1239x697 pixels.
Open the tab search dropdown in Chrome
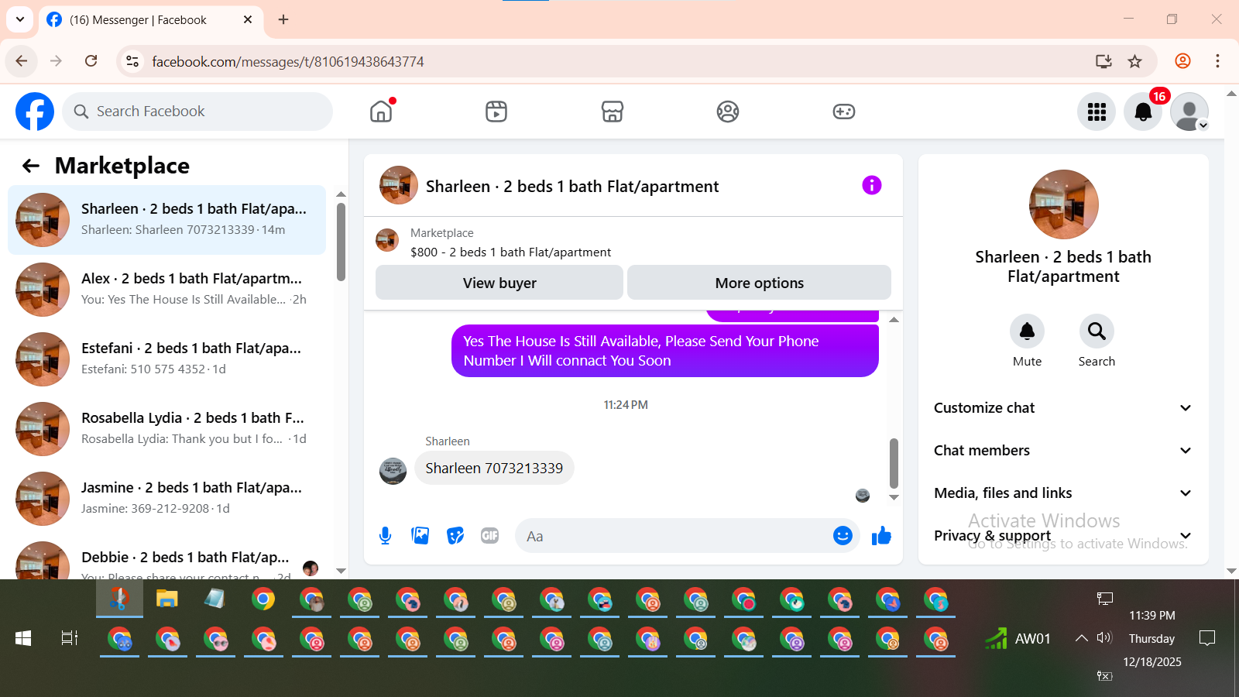click(20, 19)
